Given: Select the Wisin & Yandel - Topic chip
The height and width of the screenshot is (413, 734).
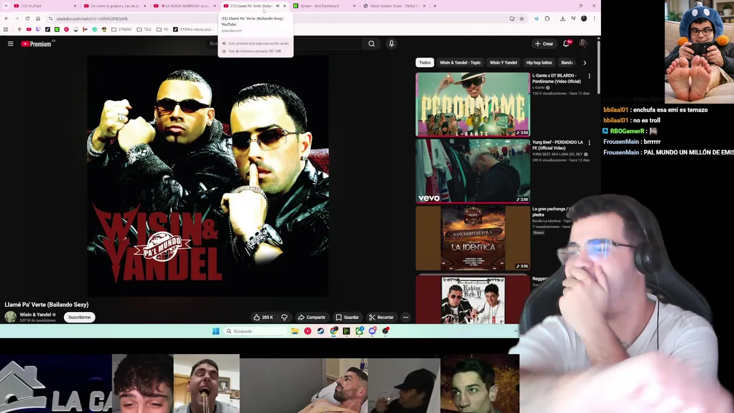Looking at the screenshot, I should click(460, 63).
